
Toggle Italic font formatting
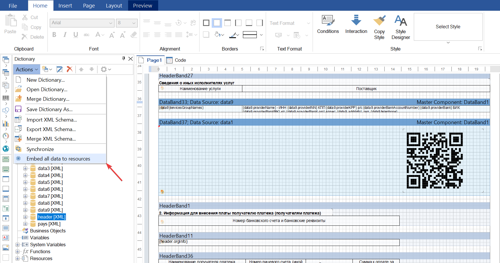point(65,35)
